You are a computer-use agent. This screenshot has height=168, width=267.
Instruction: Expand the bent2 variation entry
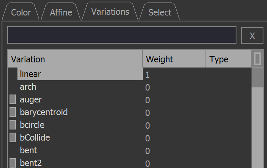point(13,163)
